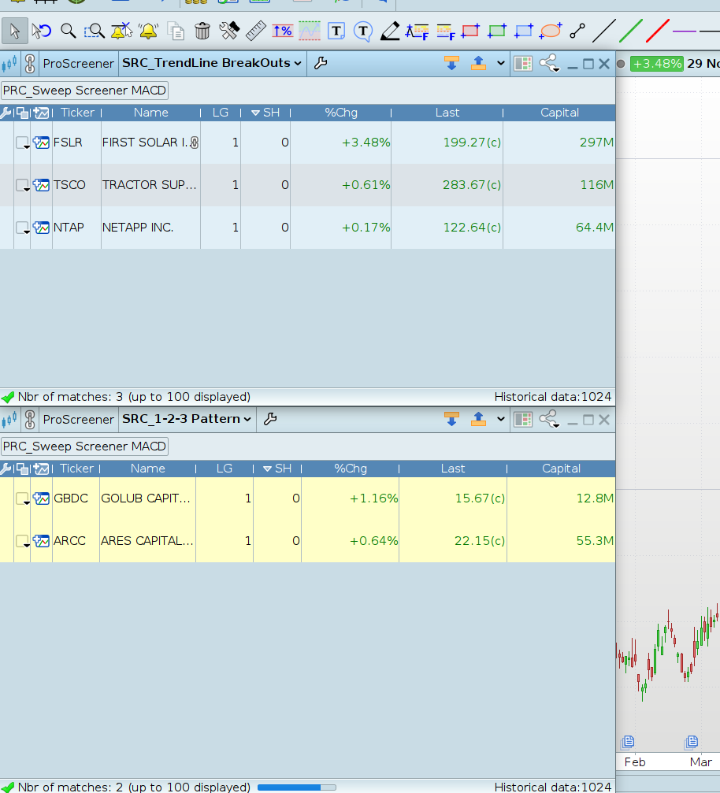The image size is (720, 793).
Task: Select the zoom-area rectangle tool
Action: [94, 31]
